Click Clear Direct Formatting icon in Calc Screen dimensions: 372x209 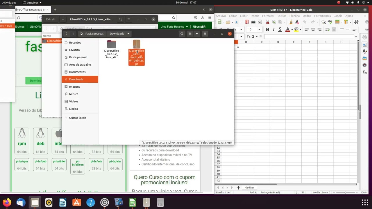(x=297, y=22)
